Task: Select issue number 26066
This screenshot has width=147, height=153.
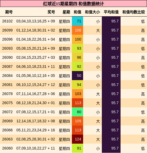Action: click(x=7, y=130)
